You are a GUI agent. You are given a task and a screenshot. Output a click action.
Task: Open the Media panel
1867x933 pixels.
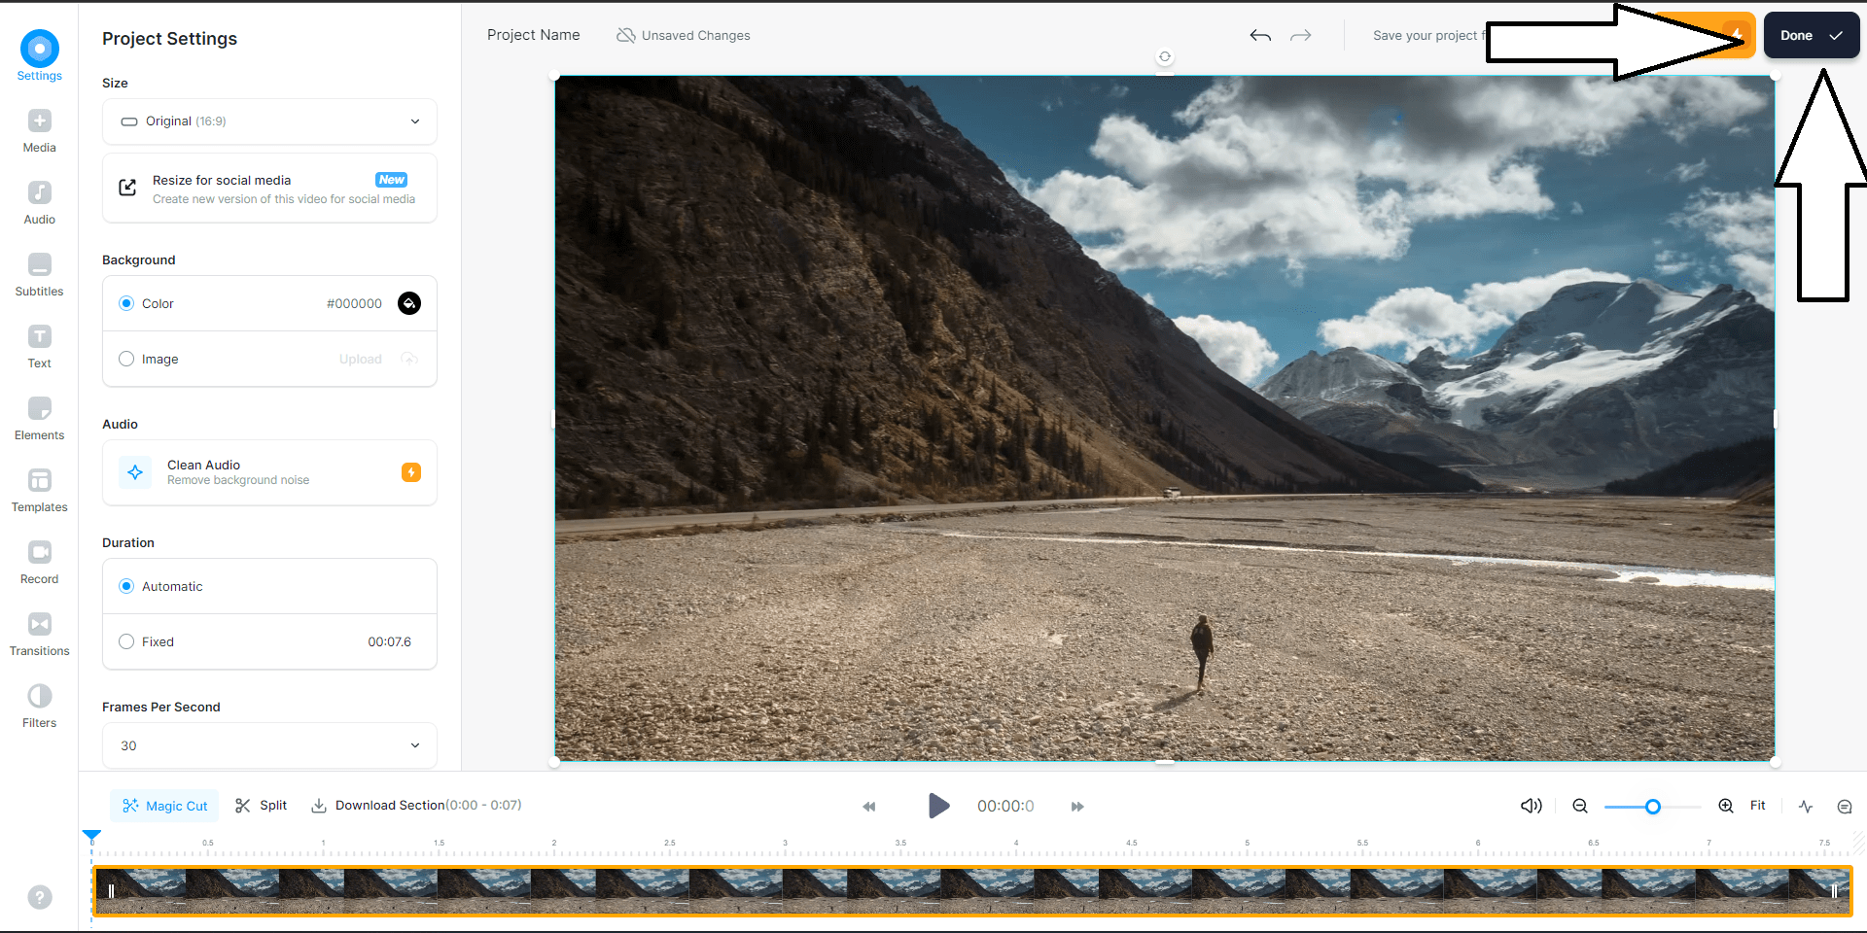tap(39, 129)
